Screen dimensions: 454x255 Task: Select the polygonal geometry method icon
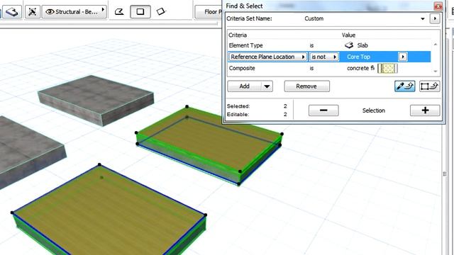coord(119,12)
